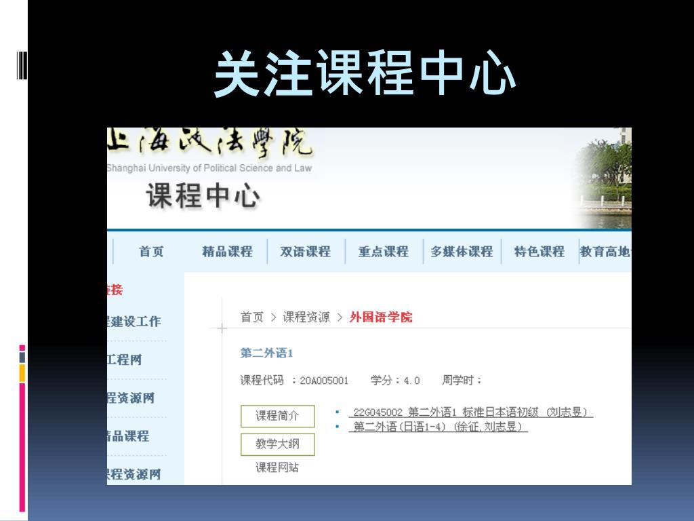The height and width of the screenshot is (521, 694).
Task: Click the 首页 breadcrumb link
Action: 252,317
